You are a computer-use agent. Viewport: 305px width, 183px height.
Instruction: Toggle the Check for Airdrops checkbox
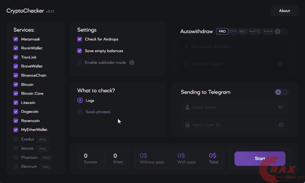tap(79, 39)
